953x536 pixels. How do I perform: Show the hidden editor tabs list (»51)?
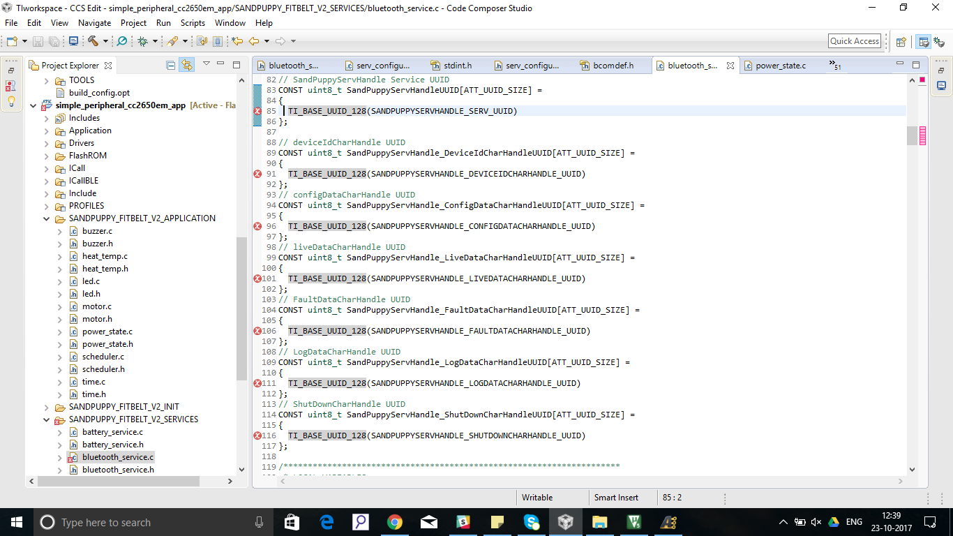point(834,65)
